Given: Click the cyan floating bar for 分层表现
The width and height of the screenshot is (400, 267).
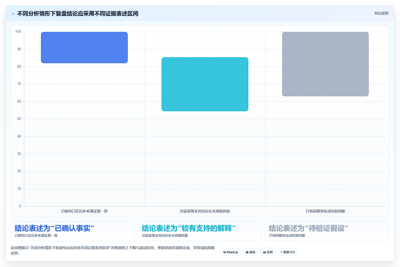Looking at the screenshot, I should pos(205,84).
